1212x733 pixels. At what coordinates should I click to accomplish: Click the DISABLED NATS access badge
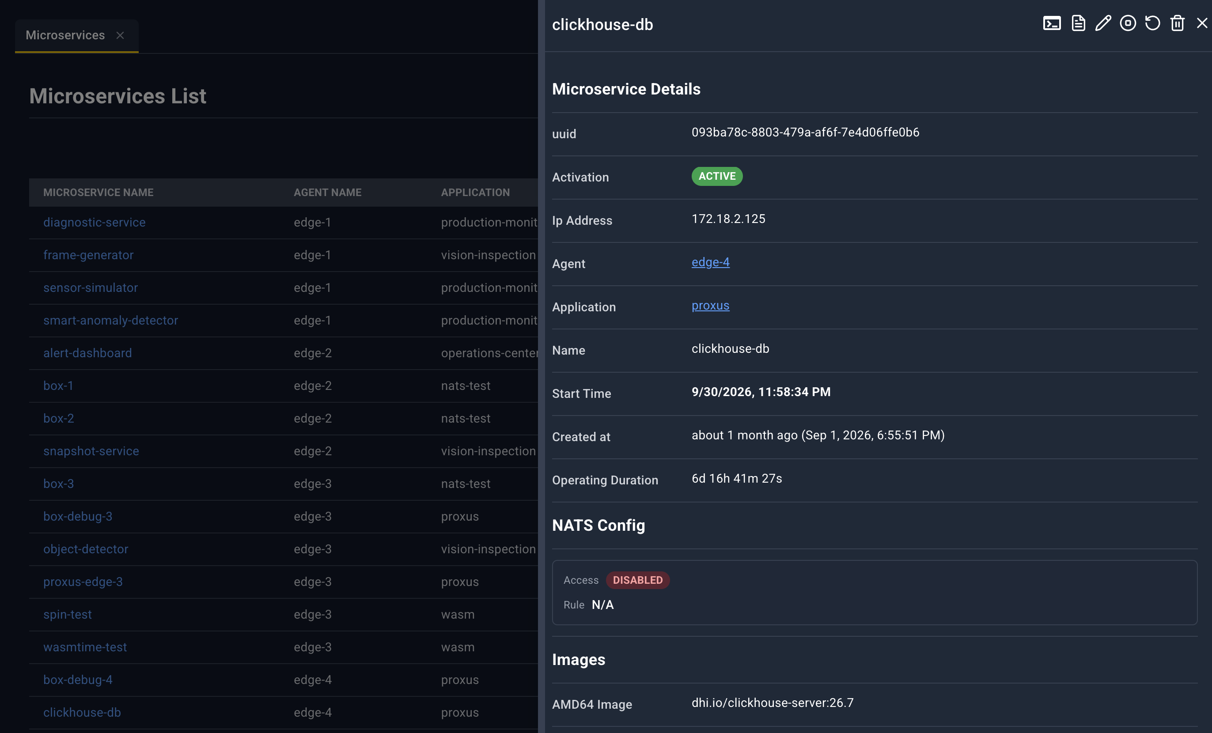tap(637, 580)
